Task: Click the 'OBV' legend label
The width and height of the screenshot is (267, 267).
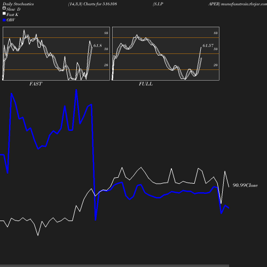Action: point(11,20)
